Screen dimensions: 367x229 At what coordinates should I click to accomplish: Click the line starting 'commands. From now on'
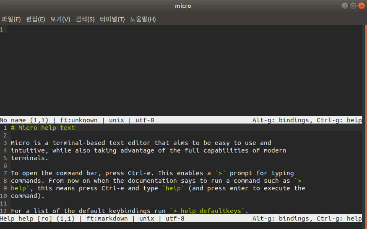tap(156, 181)
